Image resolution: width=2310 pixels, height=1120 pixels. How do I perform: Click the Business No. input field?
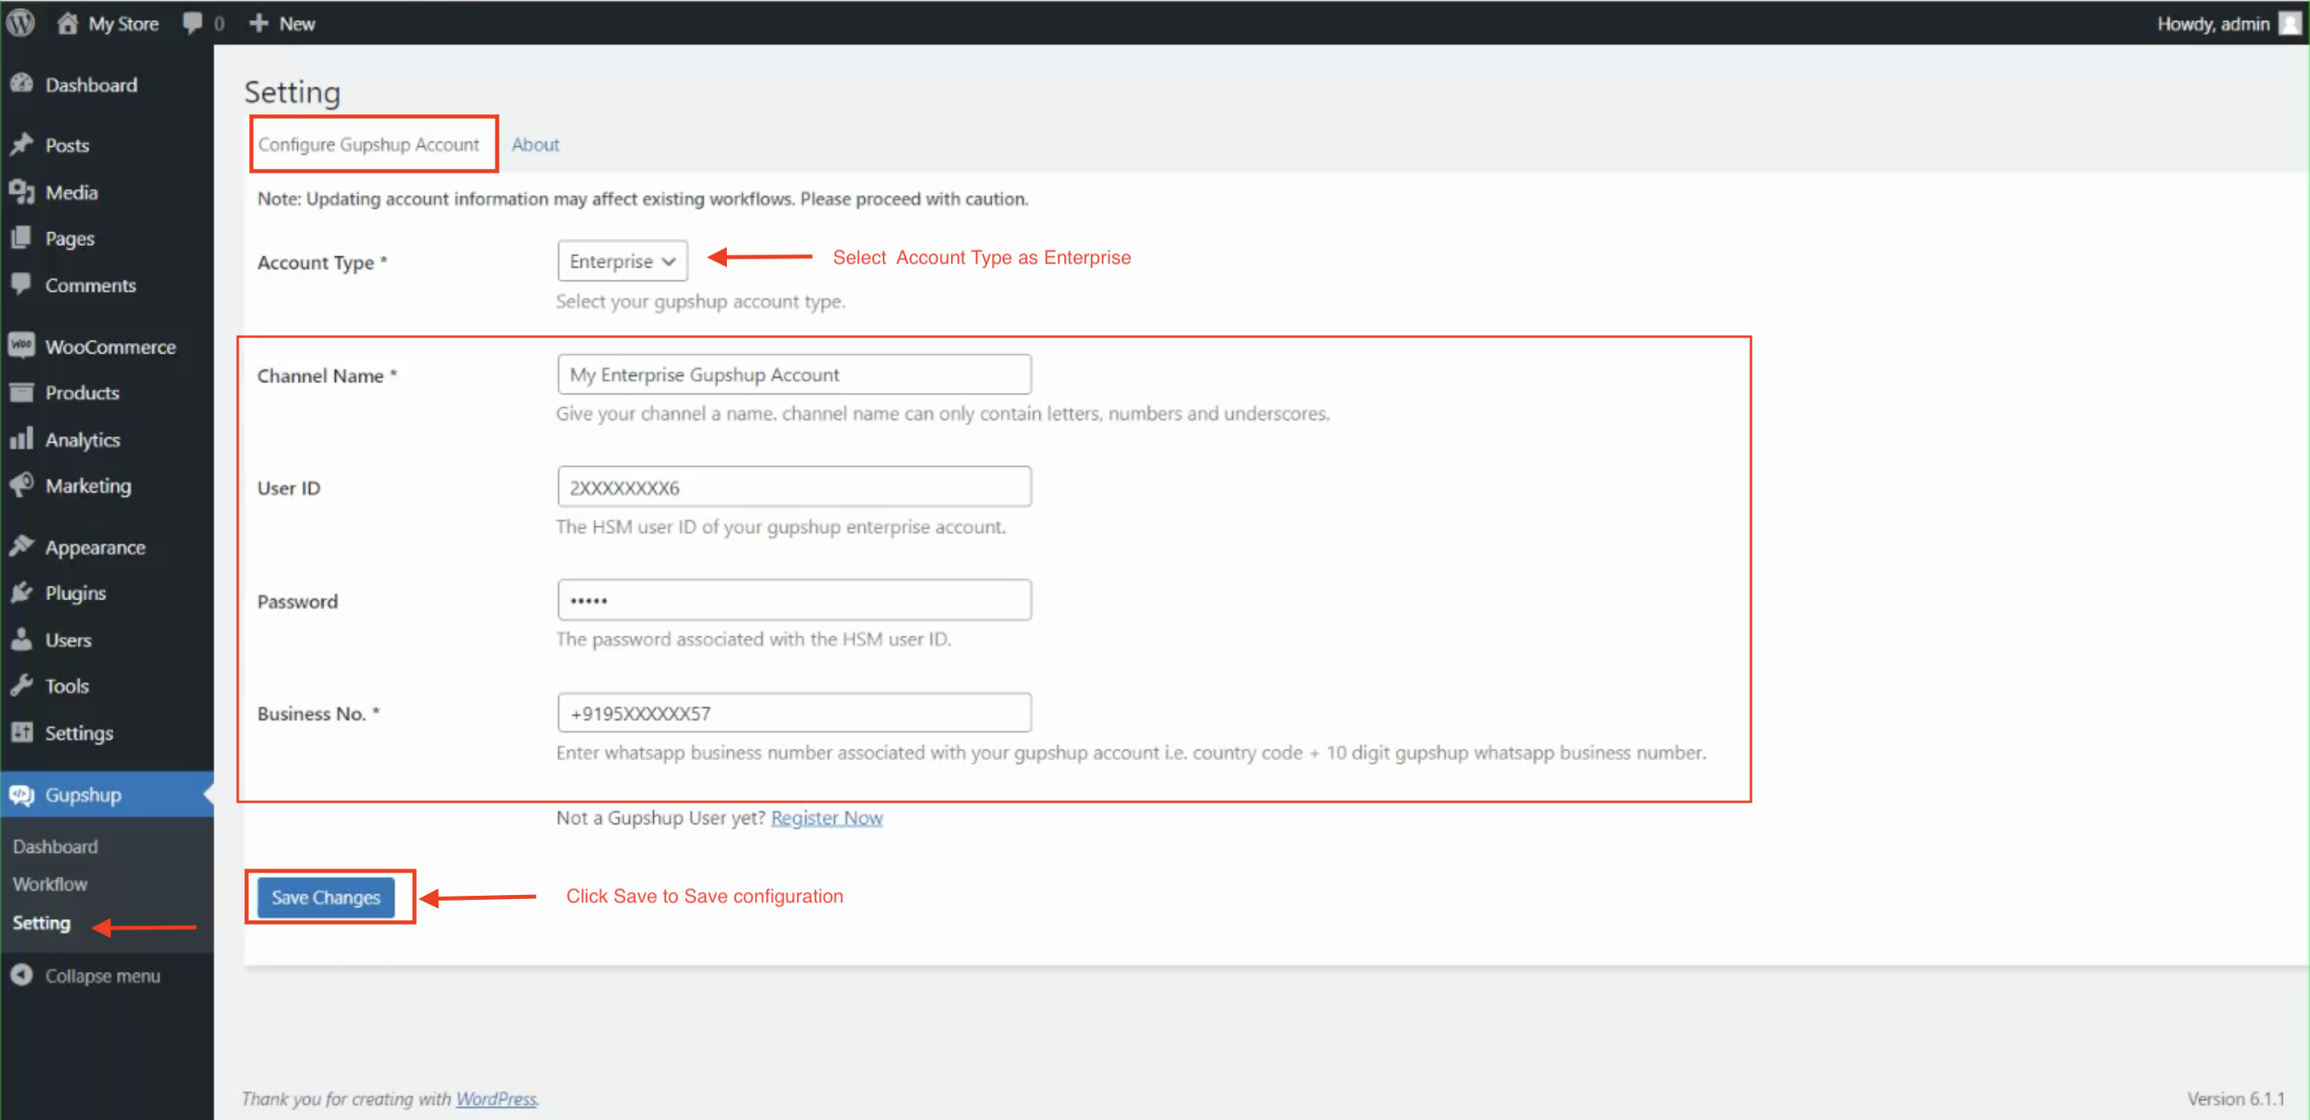pos(794,713)
